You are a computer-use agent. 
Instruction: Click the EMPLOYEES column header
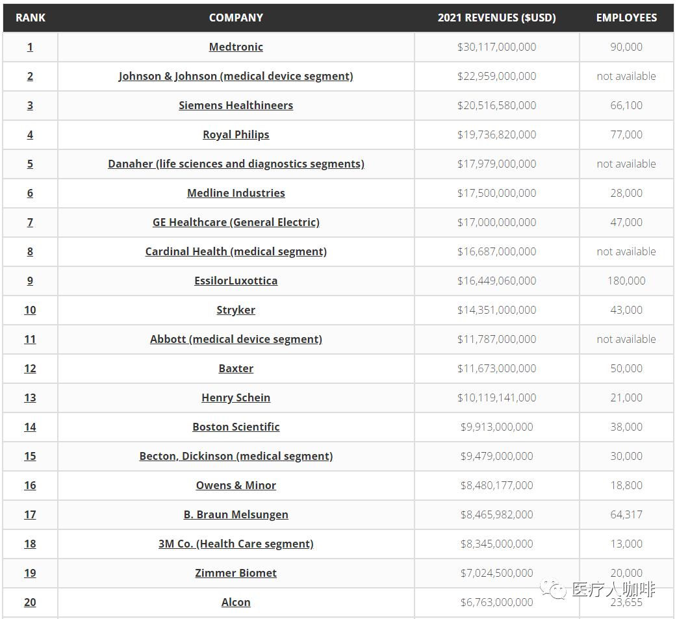click(x=626, y=18)
